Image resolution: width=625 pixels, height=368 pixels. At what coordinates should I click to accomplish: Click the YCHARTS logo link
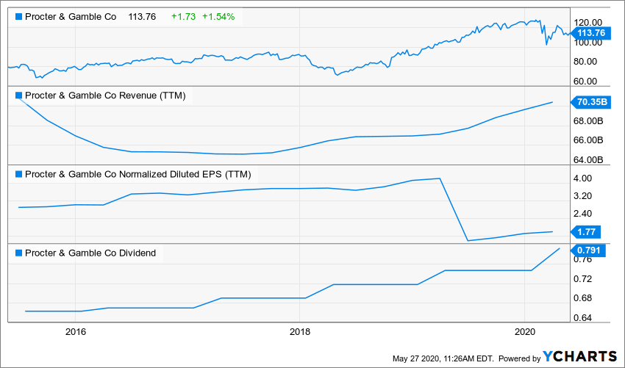tap(580, 356)
